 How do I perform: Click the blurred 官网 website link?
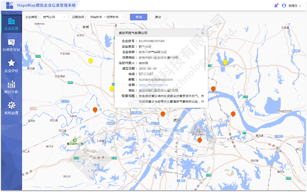pos(153,85)
